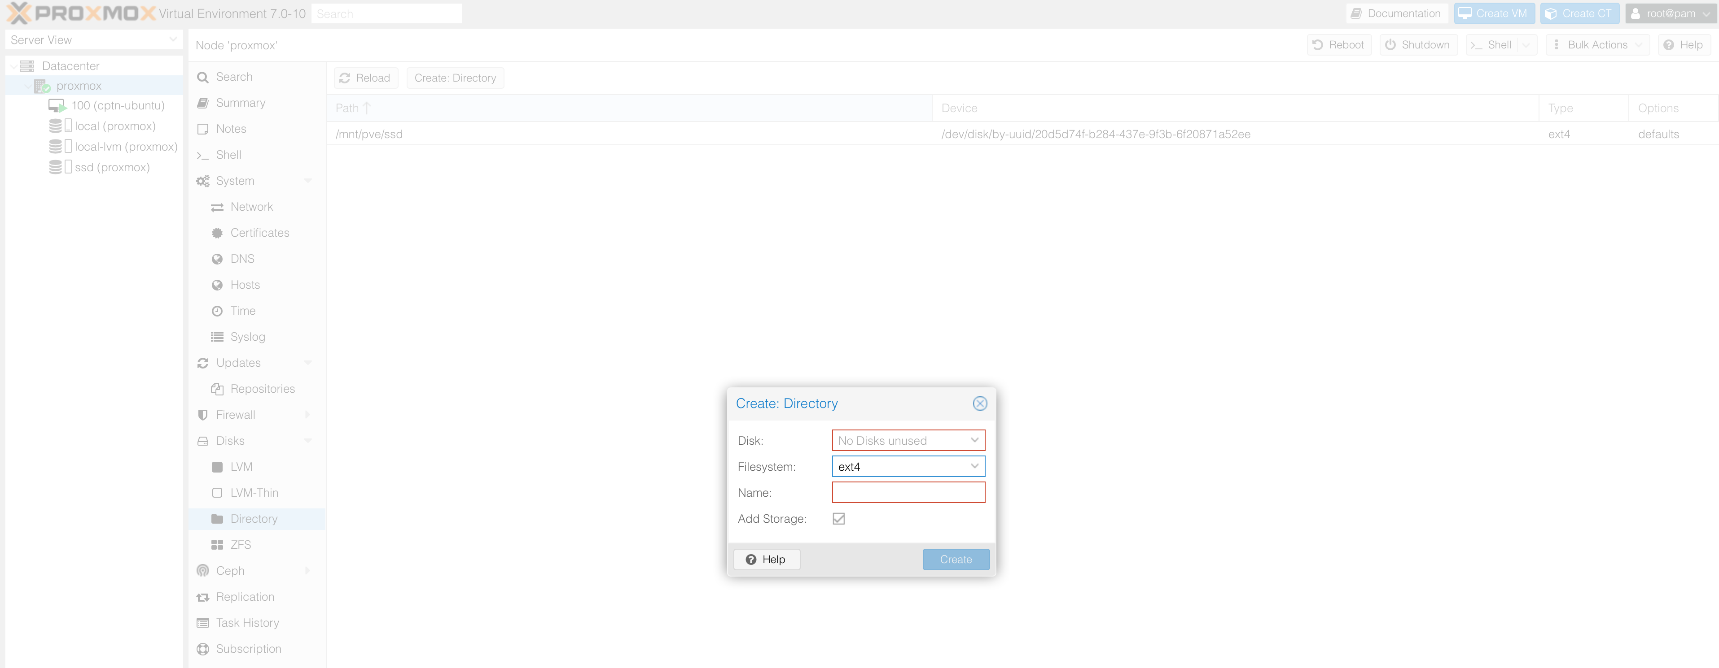Uncheck the Add Storage checkbox
Image resolution: width=1719 pixels, height=668 pixels.
[839, 519]
